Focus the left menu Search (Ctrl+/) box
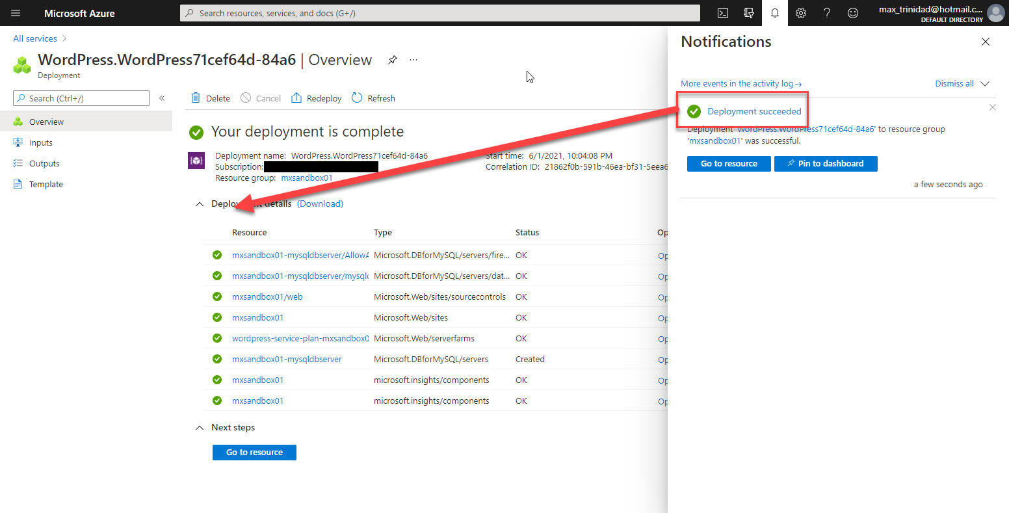Viewport: 1009px width, 513px height. tap(81, 98)
